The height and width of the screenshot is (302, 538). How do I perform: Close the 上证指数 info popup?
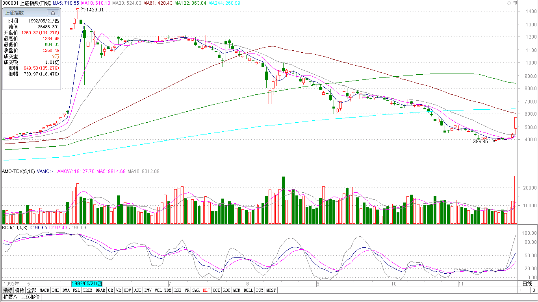(53, 13)
